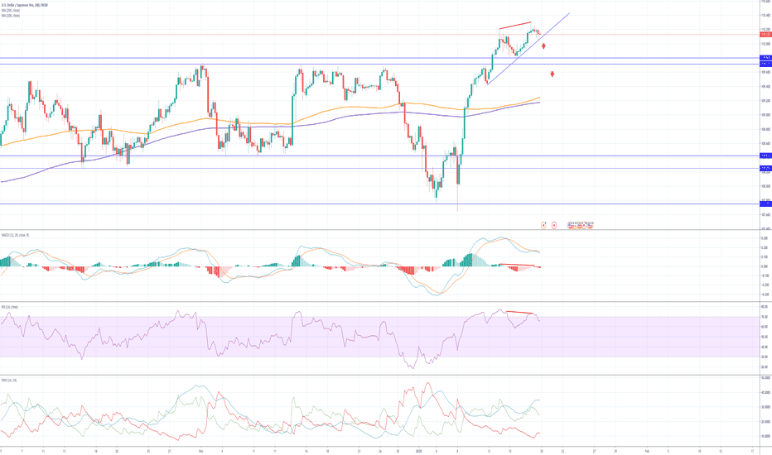The width and height of the screenshot is (772, 455).
Task: Click the topmost blue horizontal line price tag
Action: 765,58
